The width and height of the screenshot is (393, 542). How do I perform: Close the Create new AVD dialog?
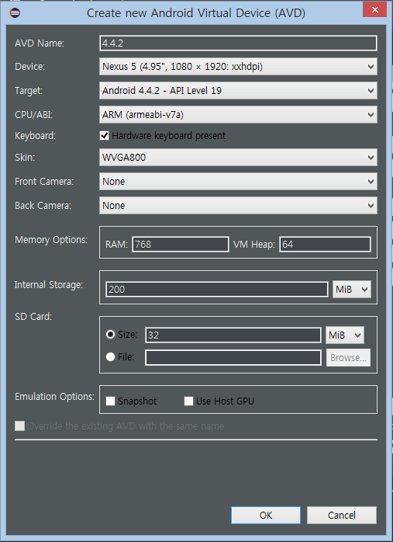[x=375, y=10]
